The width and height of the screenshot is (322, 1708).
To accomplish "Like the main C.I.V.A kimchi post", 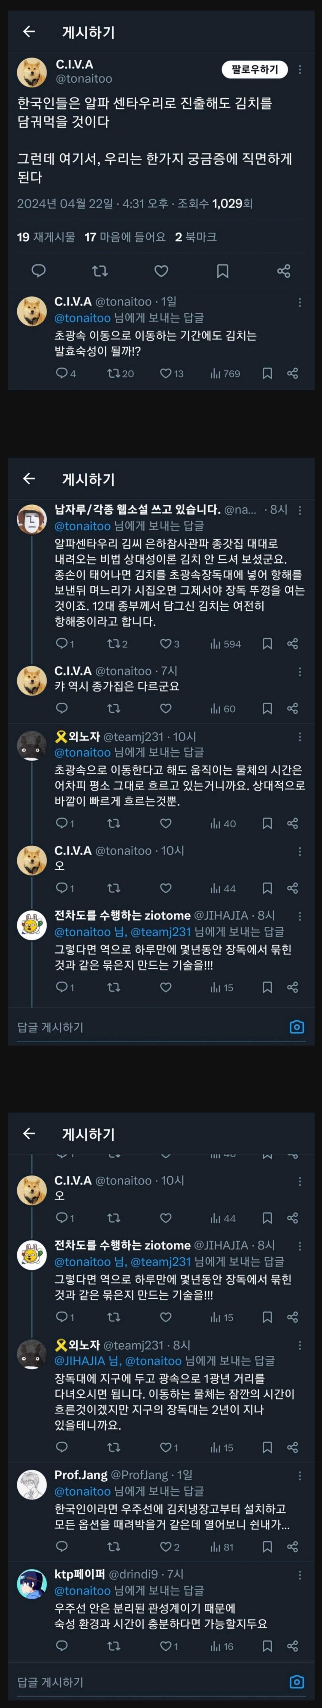I will pyautogui.click(x=161, y=270).
